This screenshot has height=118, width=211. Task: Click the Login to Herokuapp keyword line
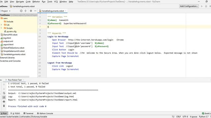tap(58, 36)
